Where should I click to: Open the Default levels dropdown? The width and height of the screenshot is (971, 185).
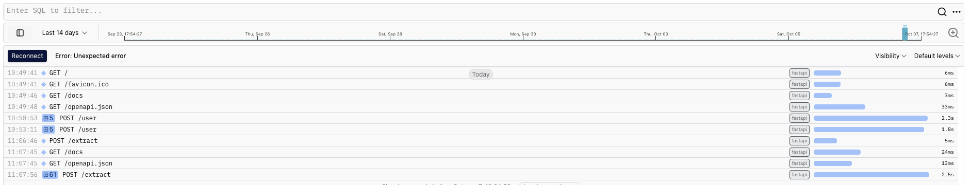[x=937, y=56]
